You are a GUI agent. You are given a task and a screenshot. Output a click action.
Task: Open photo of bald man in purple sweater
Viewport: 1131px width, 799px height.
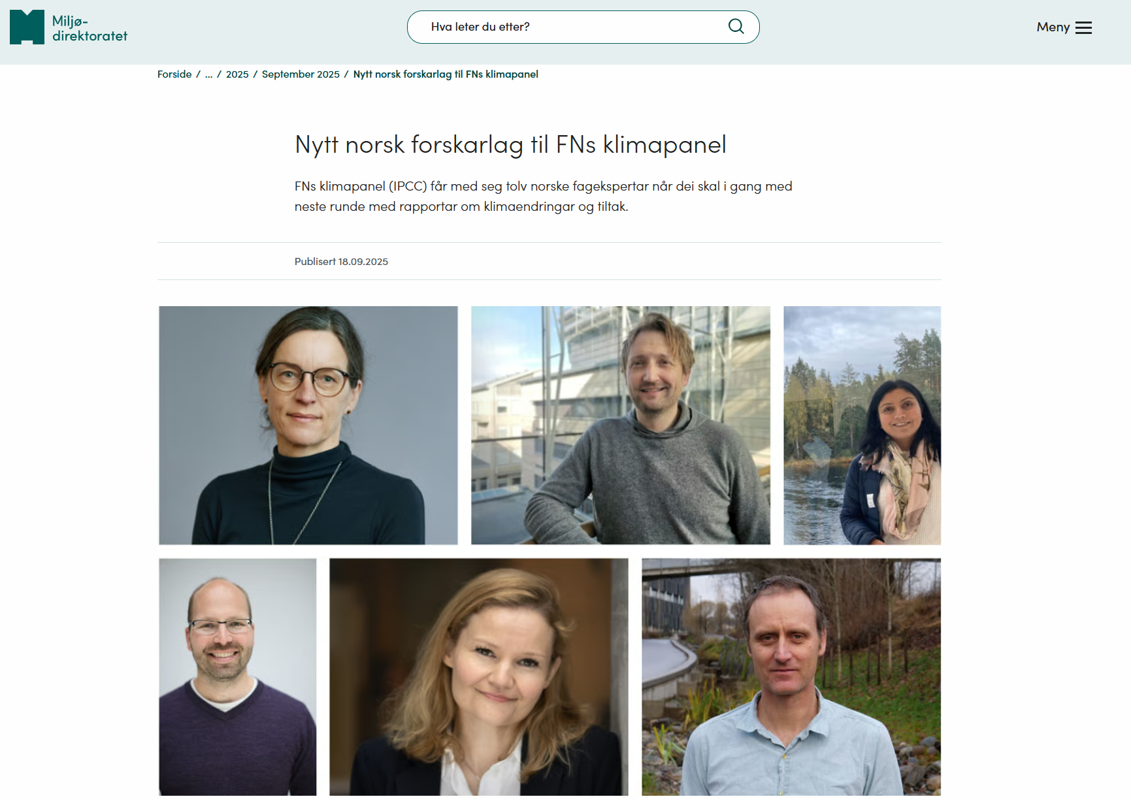click(x=238, y=677)
